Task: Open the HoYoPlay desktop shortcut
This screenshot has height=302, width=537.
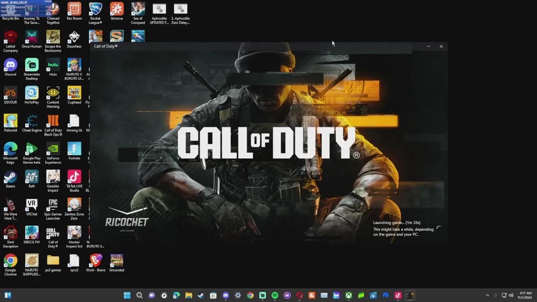Action: point(31,96)
